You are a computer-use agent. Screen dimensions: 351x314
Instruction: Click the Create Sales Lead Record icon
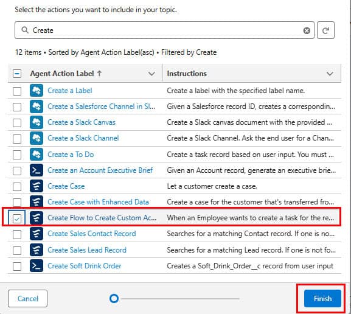(x=36, y=250)
